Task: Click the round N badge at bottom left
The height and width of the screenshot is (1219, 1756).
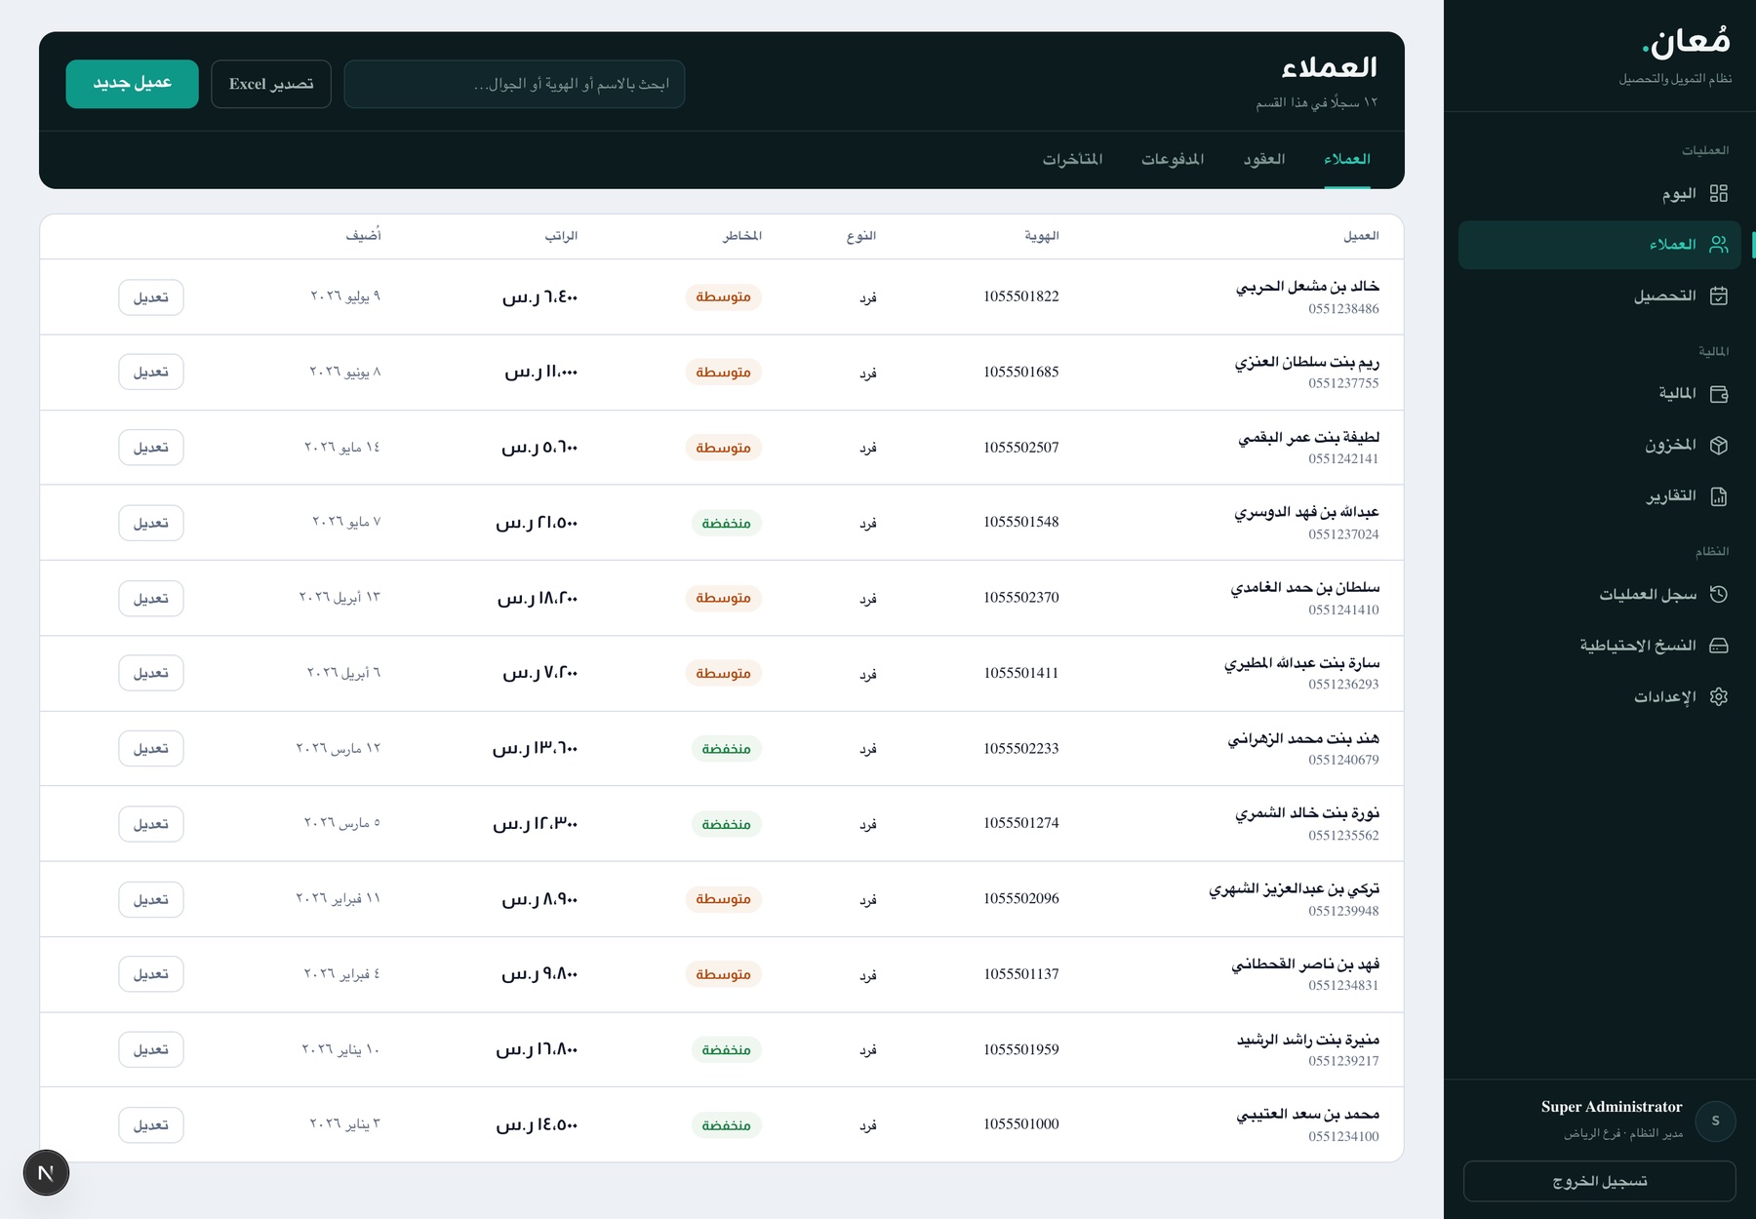Action: click(x=46, y=1172)
